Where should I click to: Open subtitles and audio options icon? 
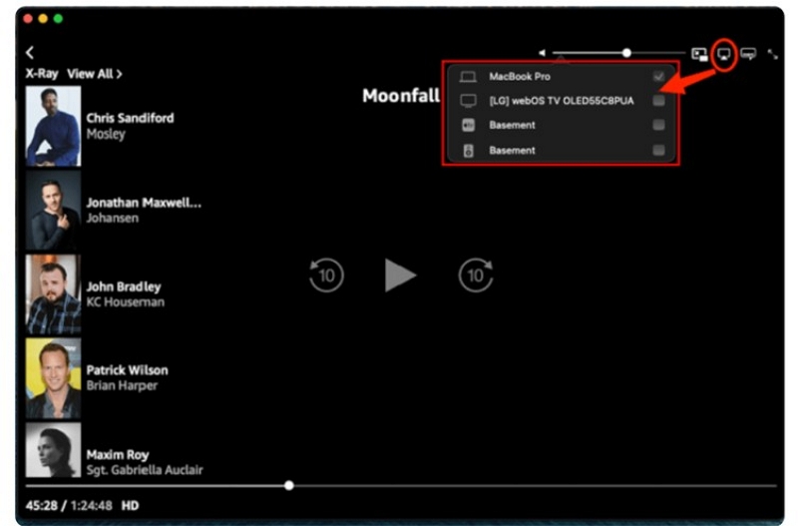pos(748,54)
